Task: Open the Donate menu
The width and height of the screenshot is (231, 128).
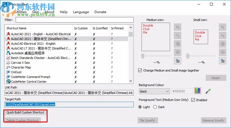Action: [x=100, y=12]
